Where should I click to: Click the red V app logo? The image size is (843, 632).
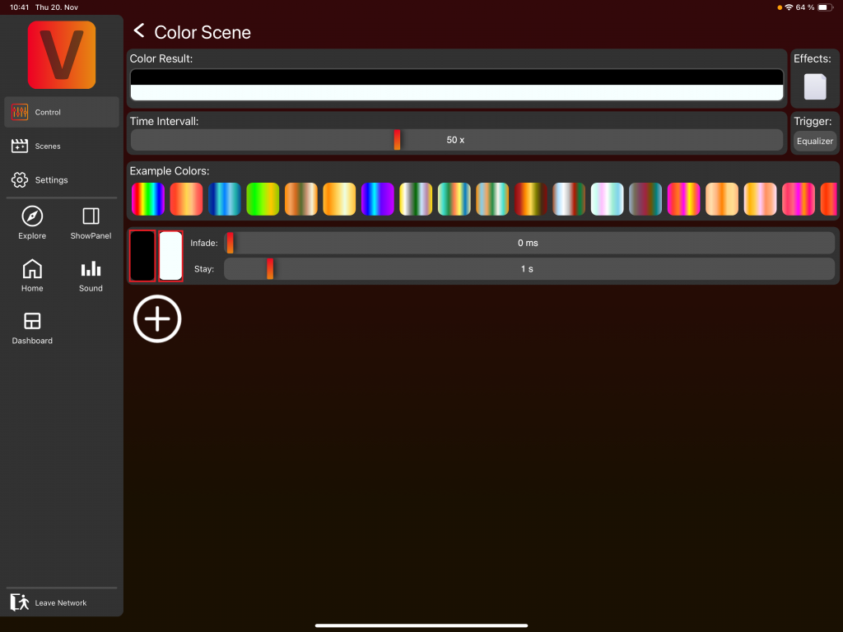pyautogui.click(x=62, y=55)
